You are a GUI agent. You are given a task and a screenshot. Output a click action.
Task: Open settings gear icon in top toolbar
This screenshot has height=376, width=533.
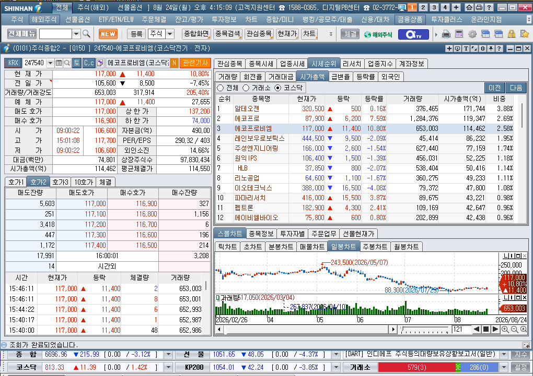(x=472, y=34)
